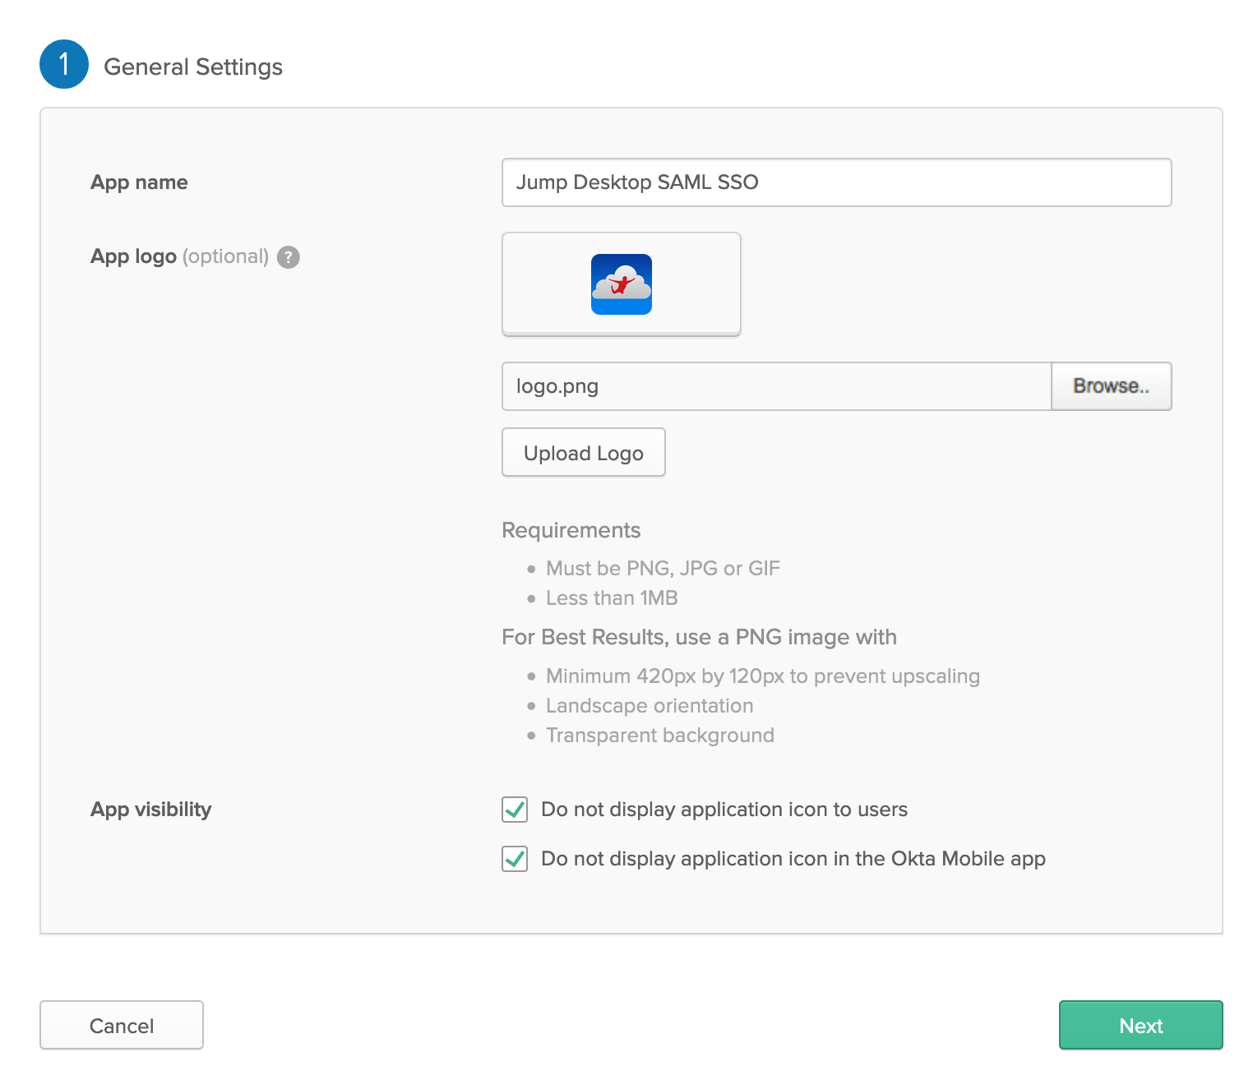
Task: Toggle 'Do not display application icon to users'
Action: 515,810
